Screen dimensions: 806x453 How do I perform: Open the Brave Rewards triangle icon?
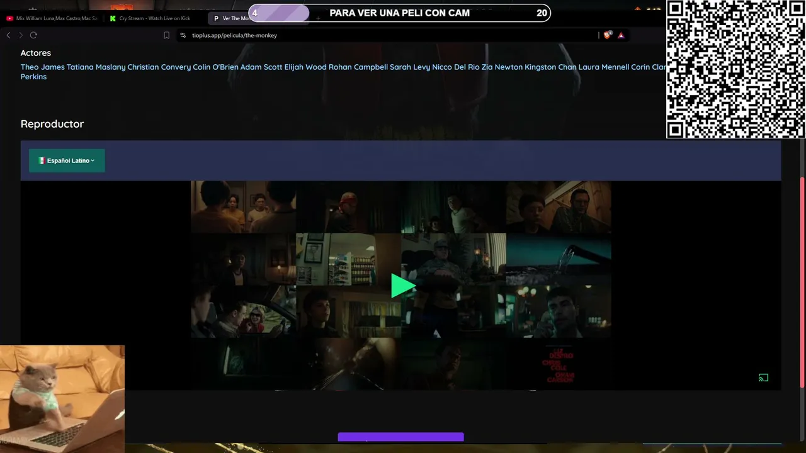(621, 35)
